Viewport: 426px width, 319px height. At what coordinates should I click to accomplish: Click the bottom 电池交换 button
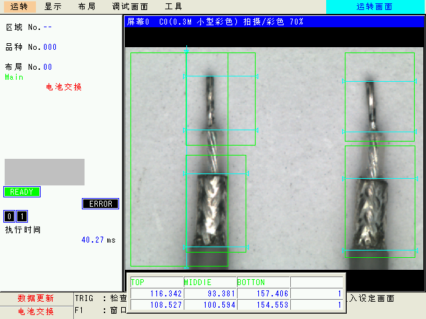36,311
